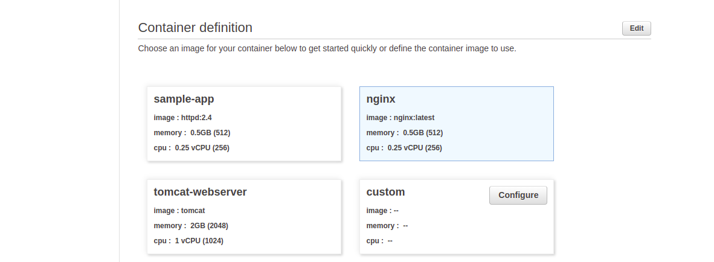Click the nginx card memory line

[x=404, y=133]
